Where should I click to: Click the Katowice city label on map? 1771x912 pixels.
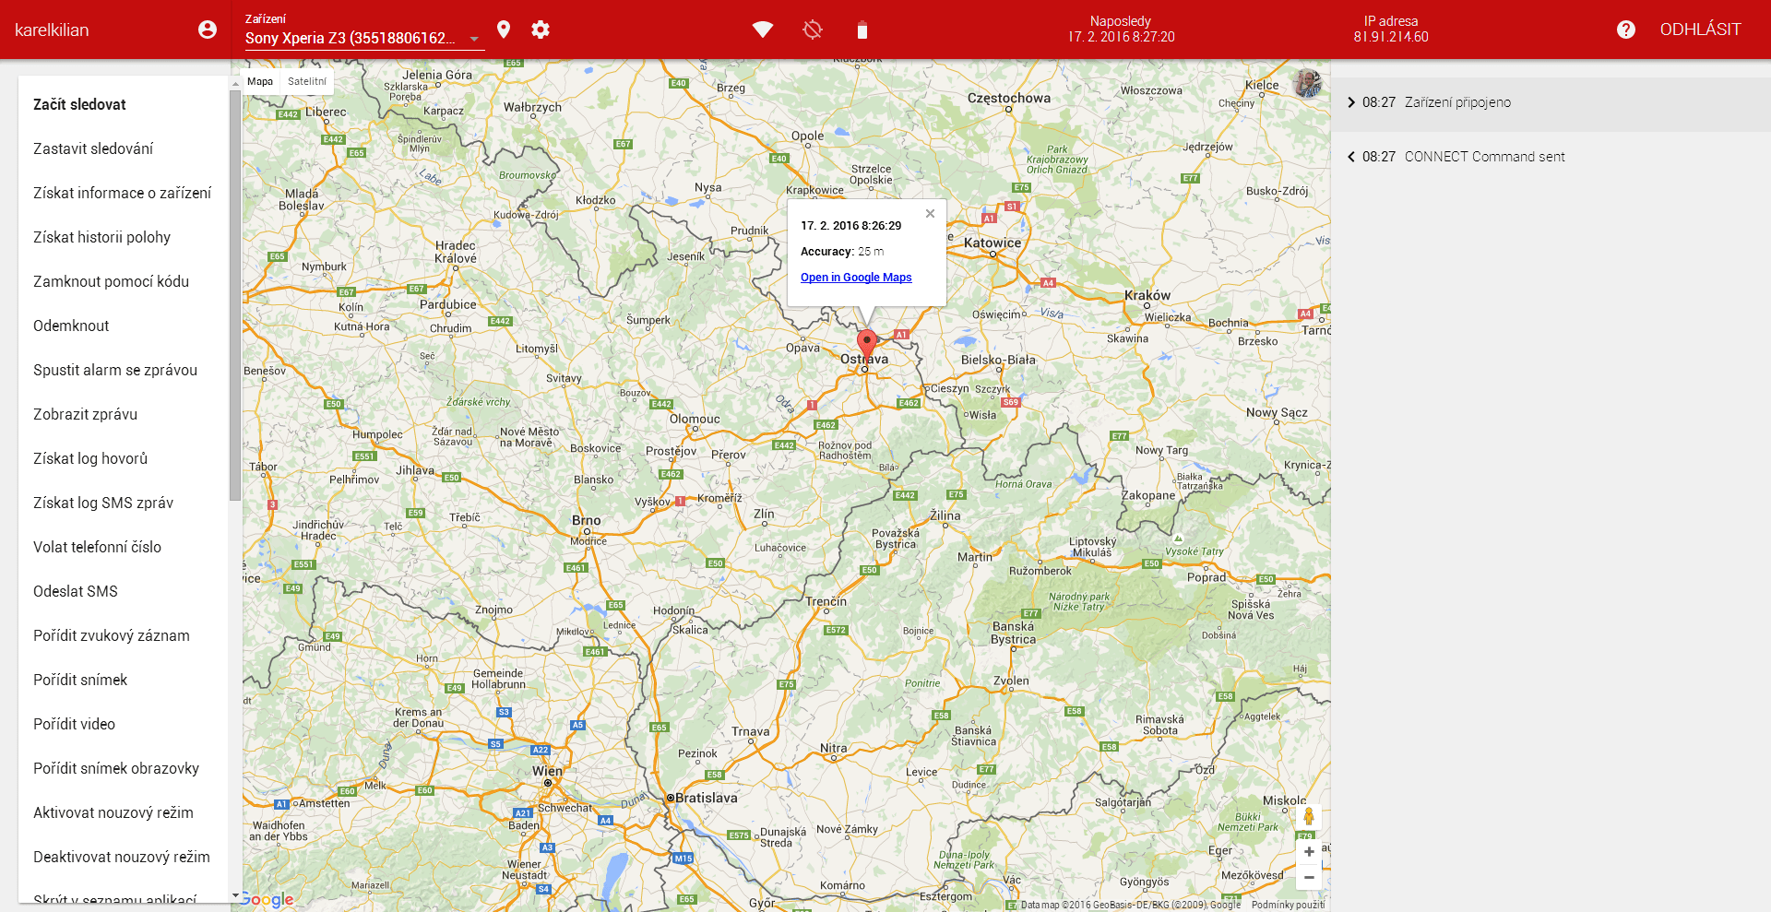pyautogui.click(x=992, y=243)
